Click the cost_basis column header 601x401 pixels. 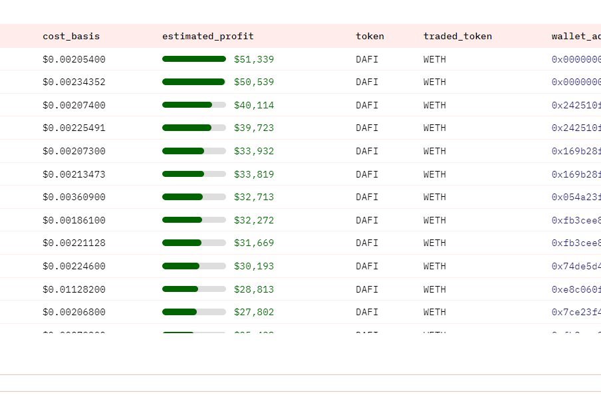[71, 37]
